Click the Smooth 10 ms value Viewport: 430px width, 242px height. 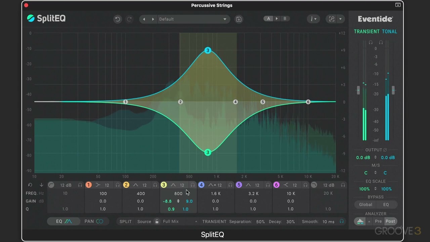(329, 221)
